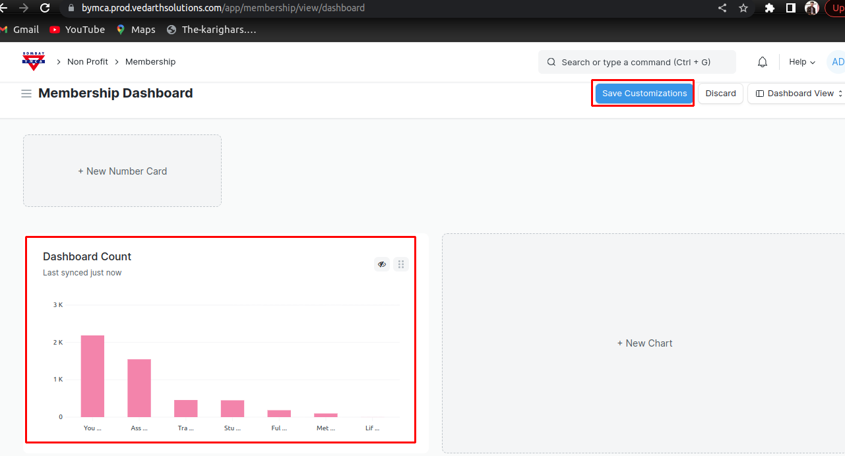
Task: Hide the Dashboard Count chart
Action: click(x=382, y=264)
